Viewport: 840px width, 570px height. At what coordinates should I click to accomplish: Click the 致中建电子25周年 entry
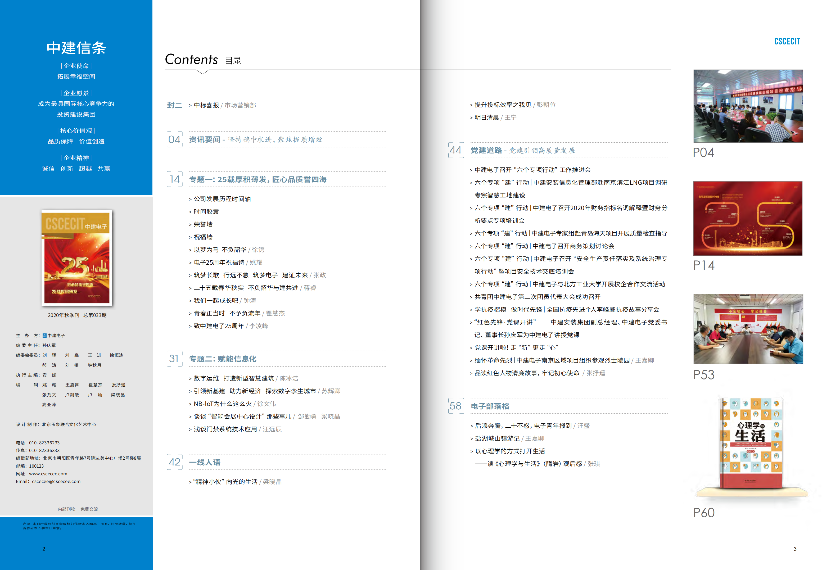[x=228, y=326]
